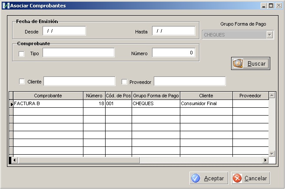
Task: Toggle the Cliente filter checkbox
Action: pos(22,81)
